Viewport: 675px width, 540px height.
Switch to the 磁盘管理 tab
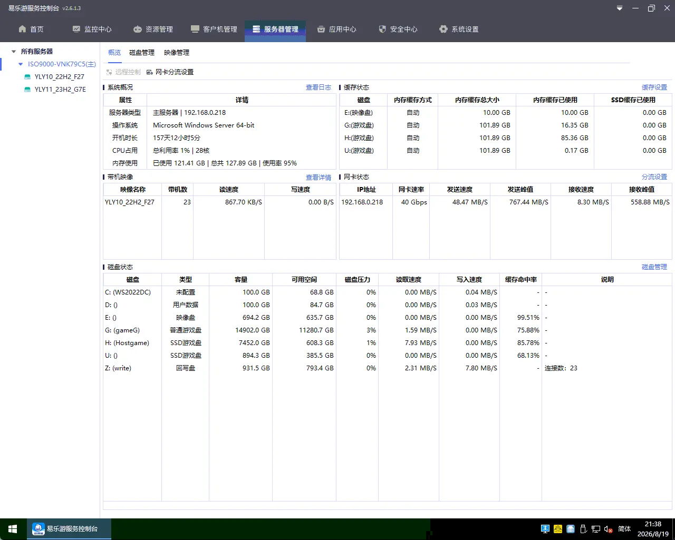pos(142,53)
